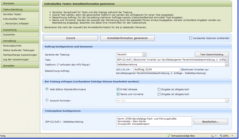Click the Bezeichnung Auftrag text field
This screenshot has width=239, height=139.
(156, 69)
